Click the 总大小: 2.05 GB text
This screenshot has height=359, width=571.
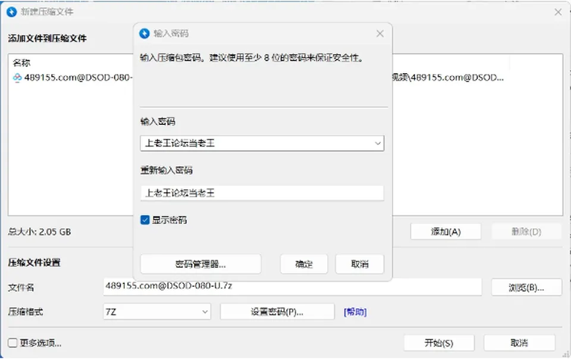tap(39, 232)
